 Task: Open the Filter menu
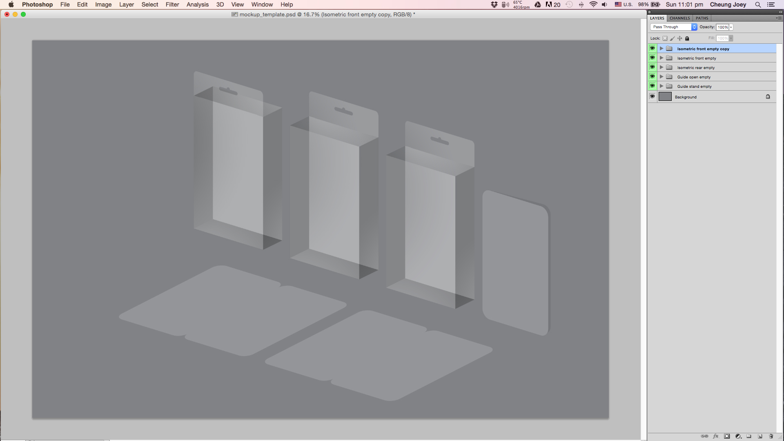coord(172,4)
